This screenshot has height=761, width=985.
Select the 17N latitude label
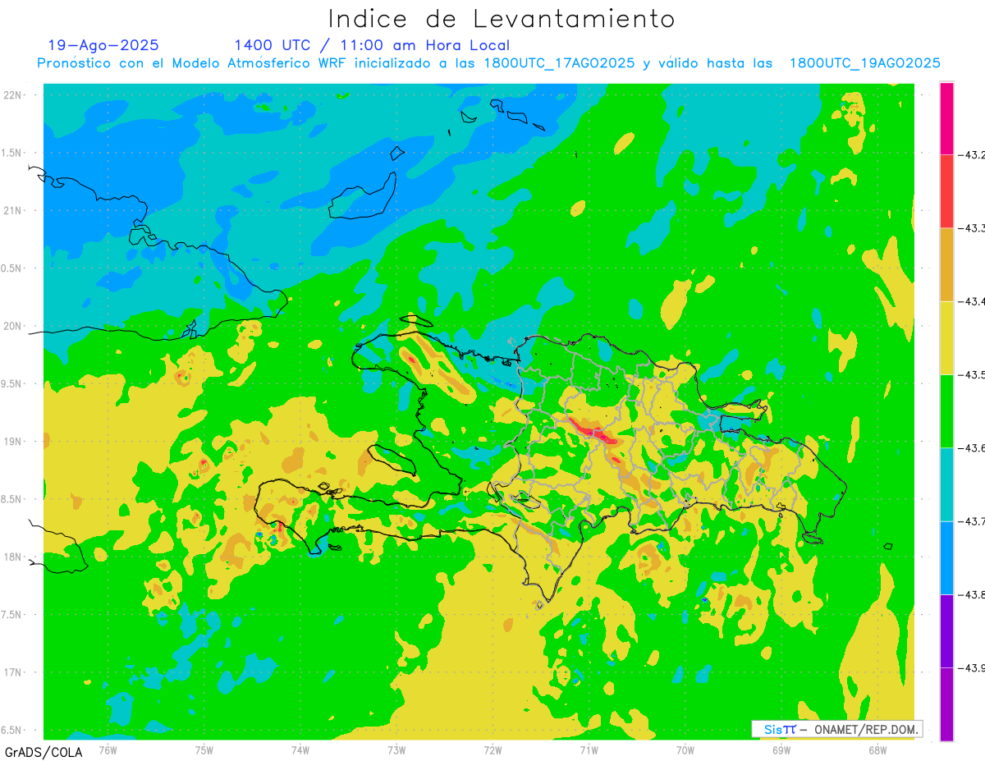click(13, 672)
